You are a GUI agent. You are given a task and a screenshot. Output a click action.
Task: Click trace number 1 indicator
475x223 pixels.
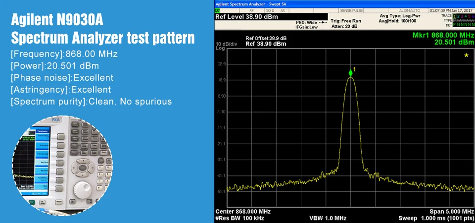tap(454, 16)
